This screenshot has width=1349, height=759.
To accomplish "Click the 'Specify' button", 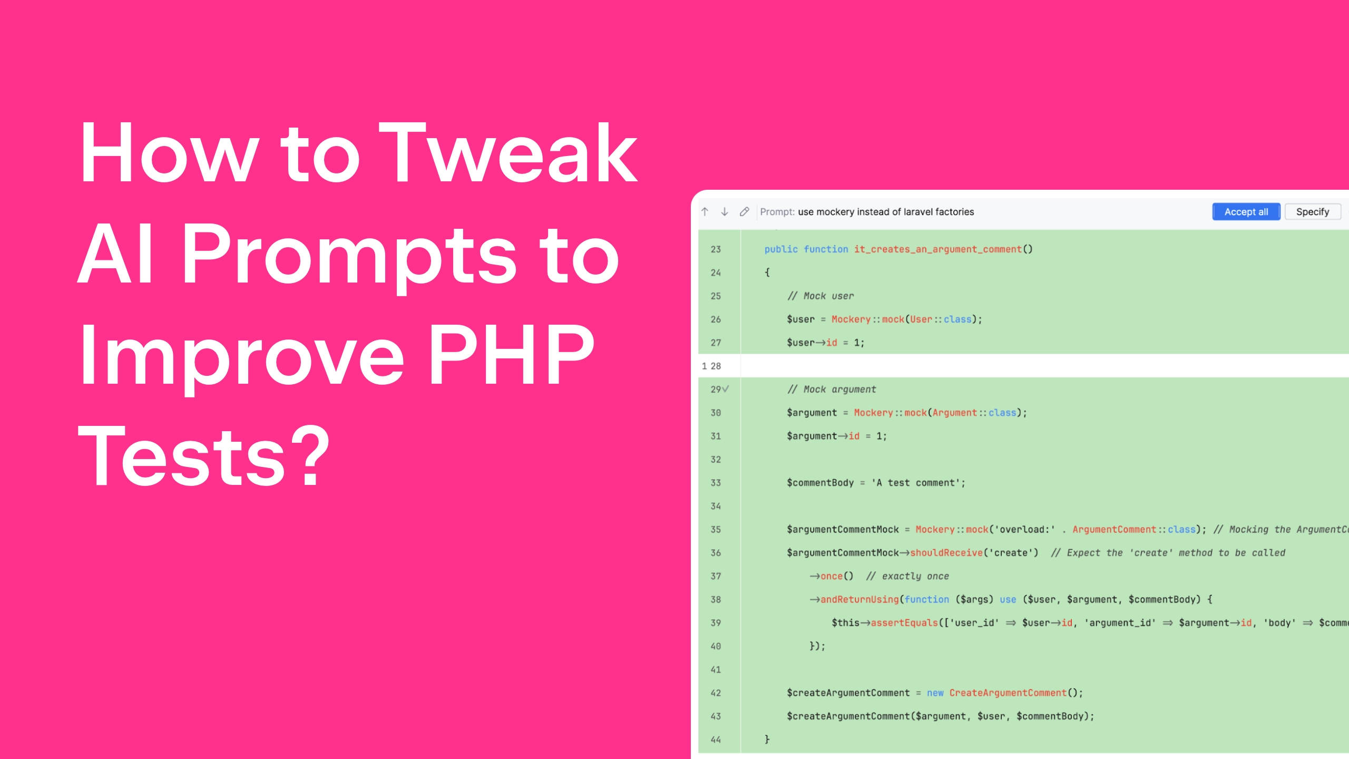I will pyautogui.click(x=1313, y=211).
